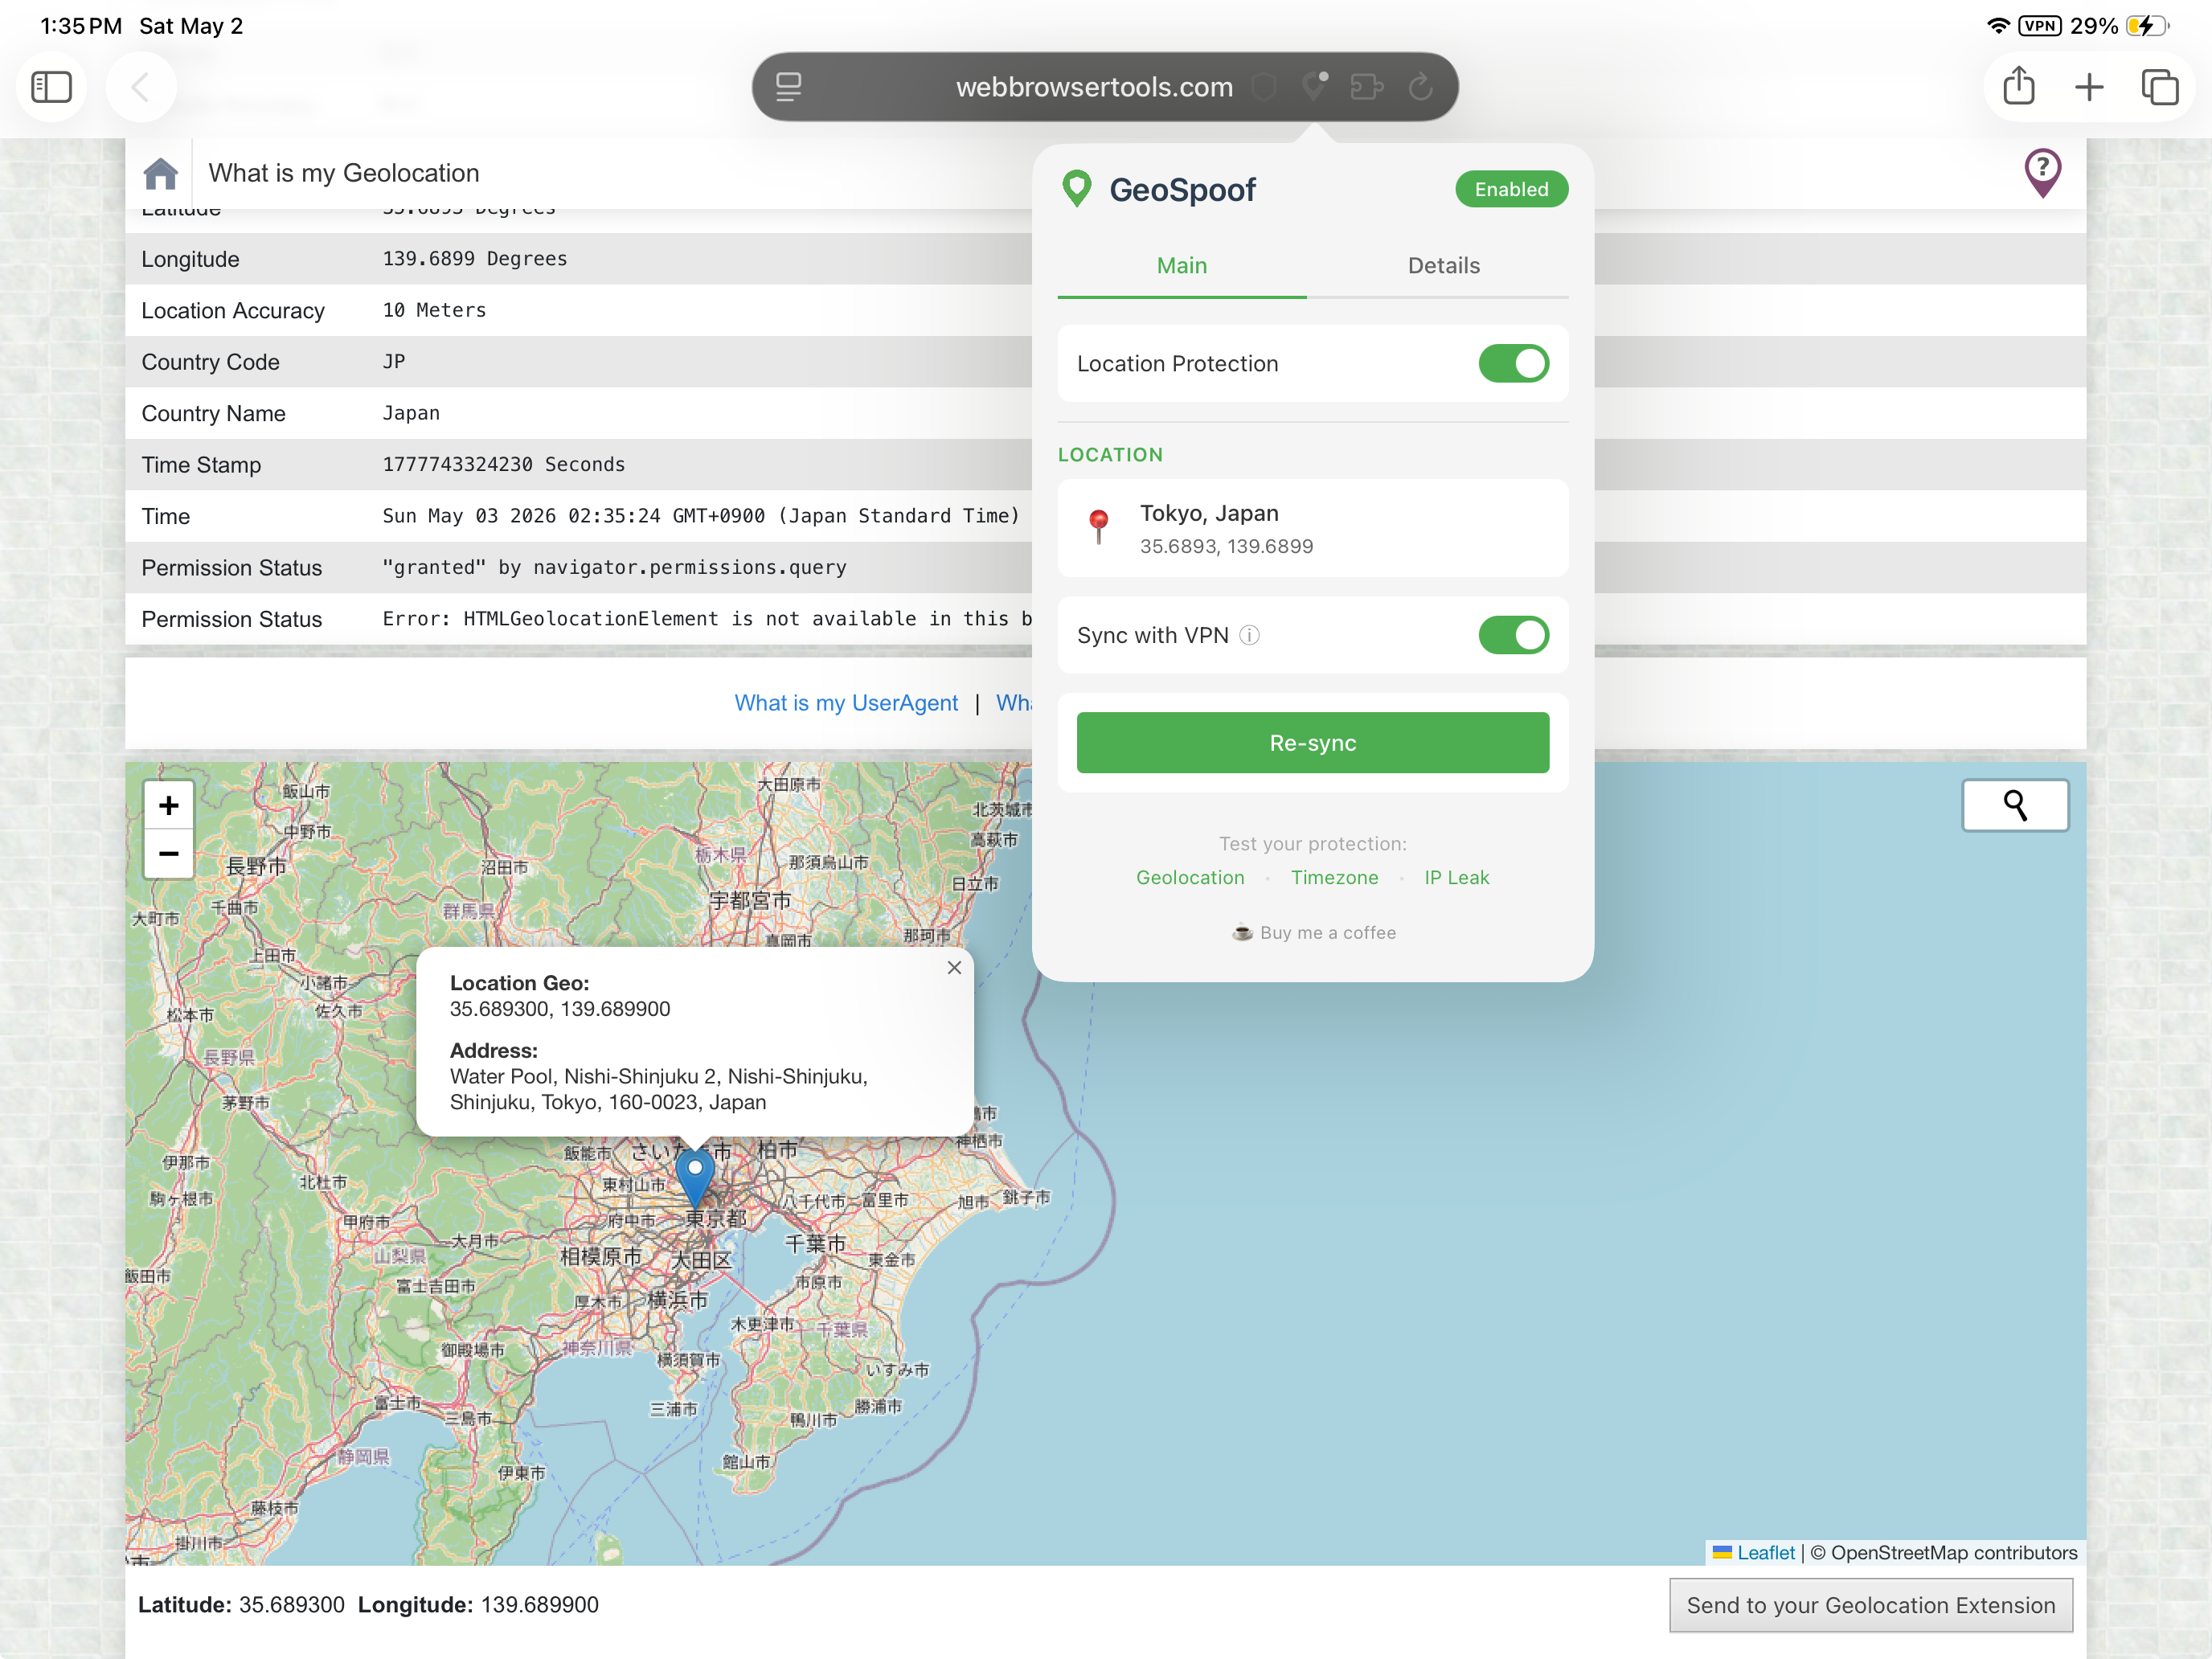The height and width of the screenshot is (1659, 2212).
Task: Close the Location Geo map popup
Action: (954, 967)
